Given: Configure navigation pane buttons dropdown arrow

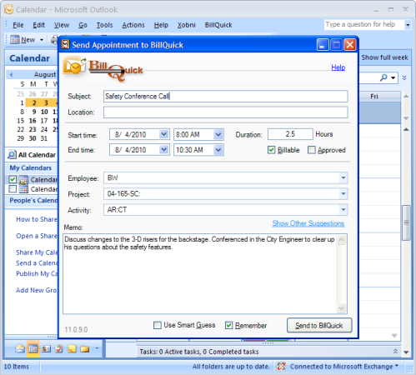Looking at the screenshot, I should (97, 348).
